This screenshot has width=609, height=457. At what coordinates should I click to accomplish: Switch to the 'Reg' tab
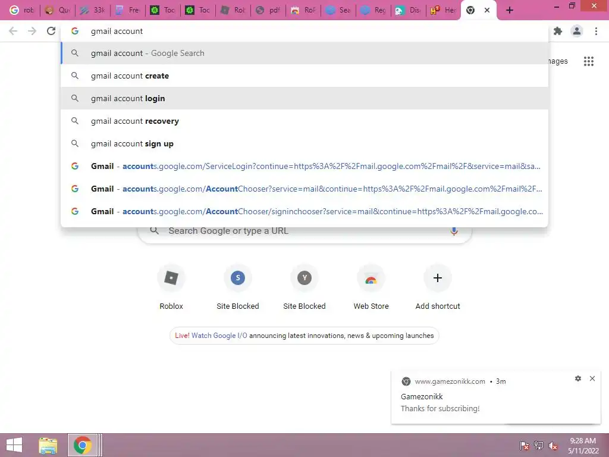pos(373,10)
